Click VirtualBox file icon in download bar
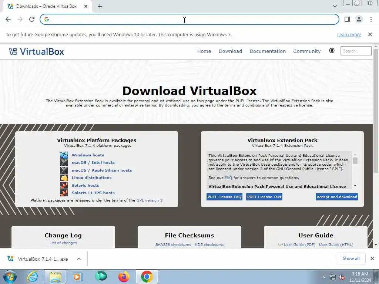The image size is (379, 284). 10,258
